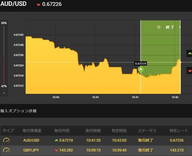Select the AUD/USD asset in trade table
The image size is (192, 156).
point(31,140)
